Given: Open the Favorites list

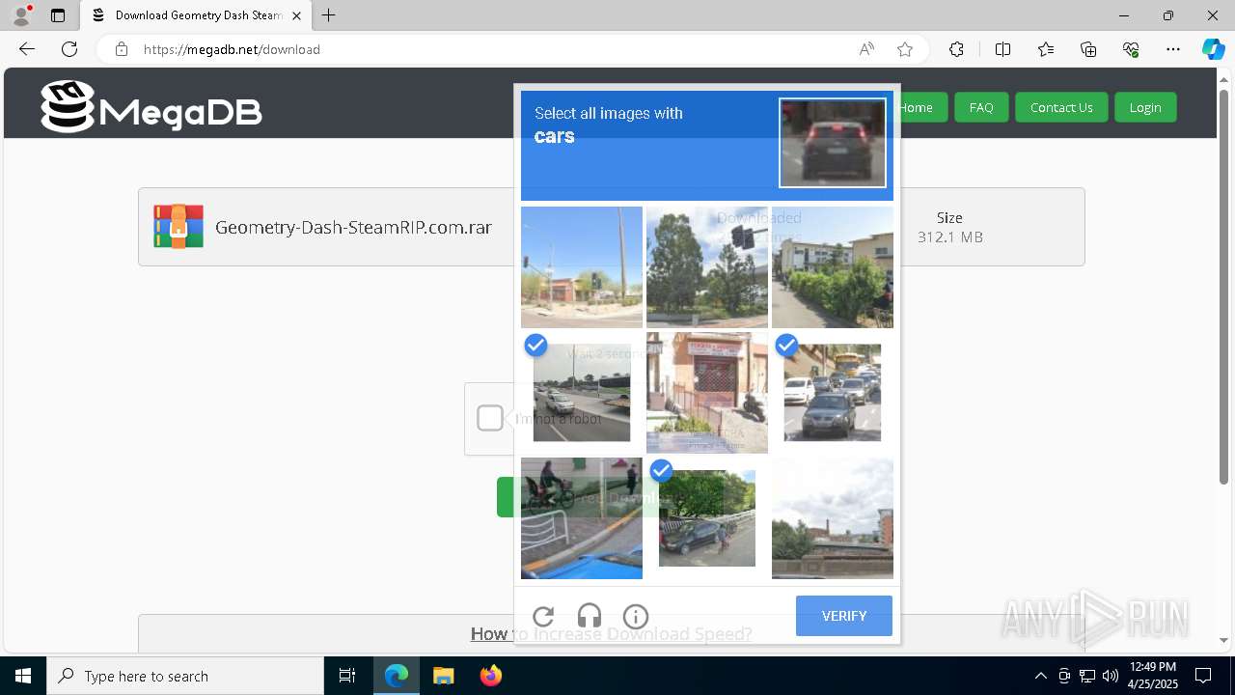Looking at the screenshot, I should [x=1046, y=49].
